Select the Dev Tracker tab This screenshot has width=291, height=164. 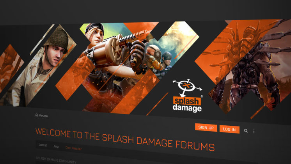click(x=73, y=148)
